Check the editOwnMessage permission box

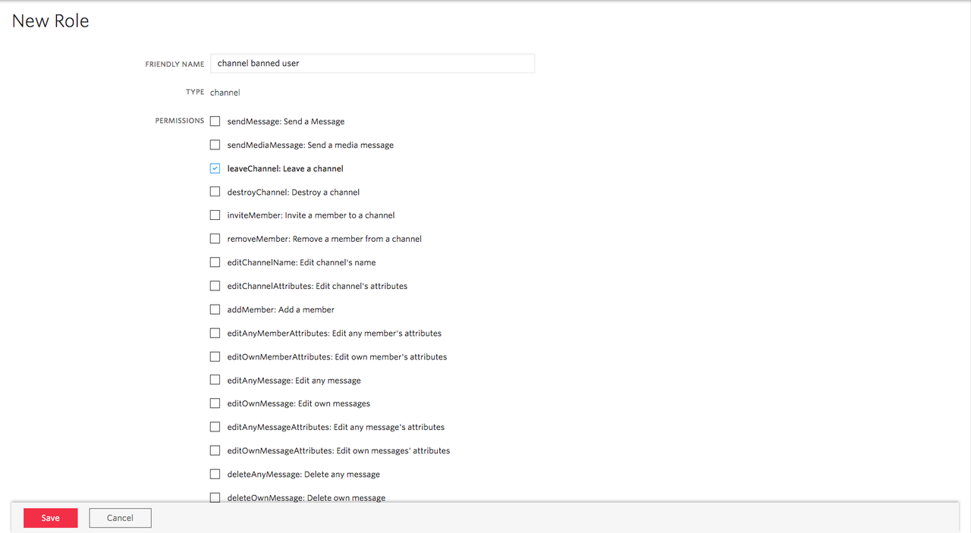215,403
